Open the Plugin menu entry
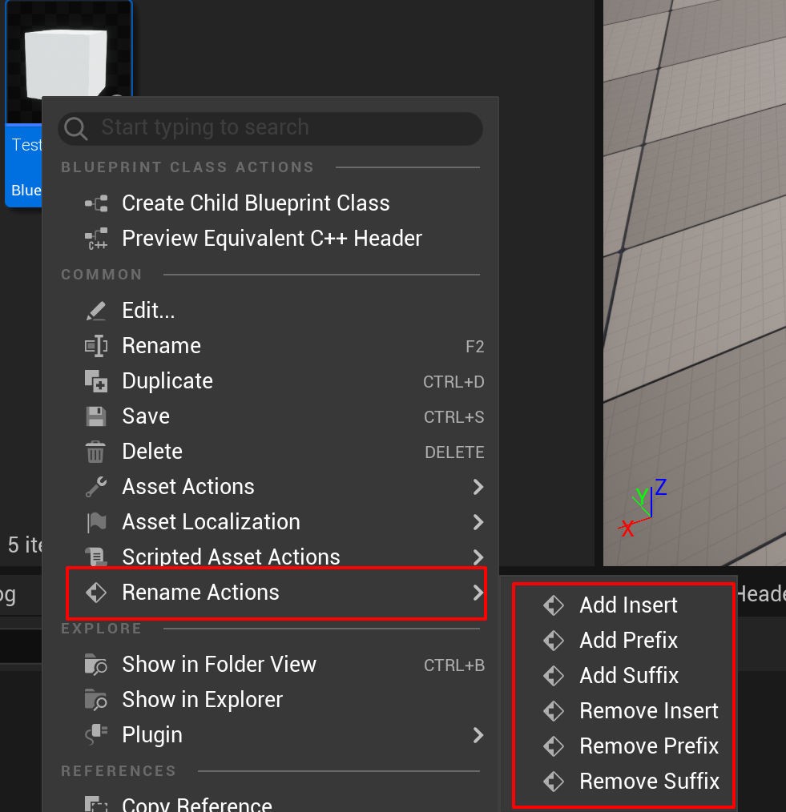 tap(271, 735)
